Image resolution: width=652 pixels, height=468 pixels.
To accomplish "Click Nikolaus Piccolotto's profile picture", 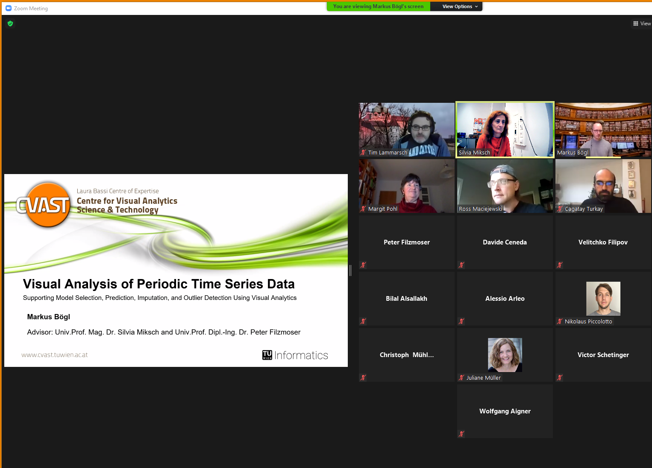I will (x=603, y=298).
